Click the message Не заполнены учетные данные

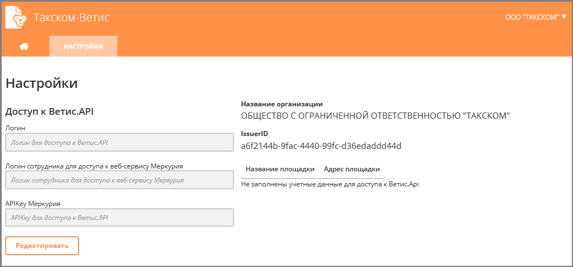tap(329, 184)
